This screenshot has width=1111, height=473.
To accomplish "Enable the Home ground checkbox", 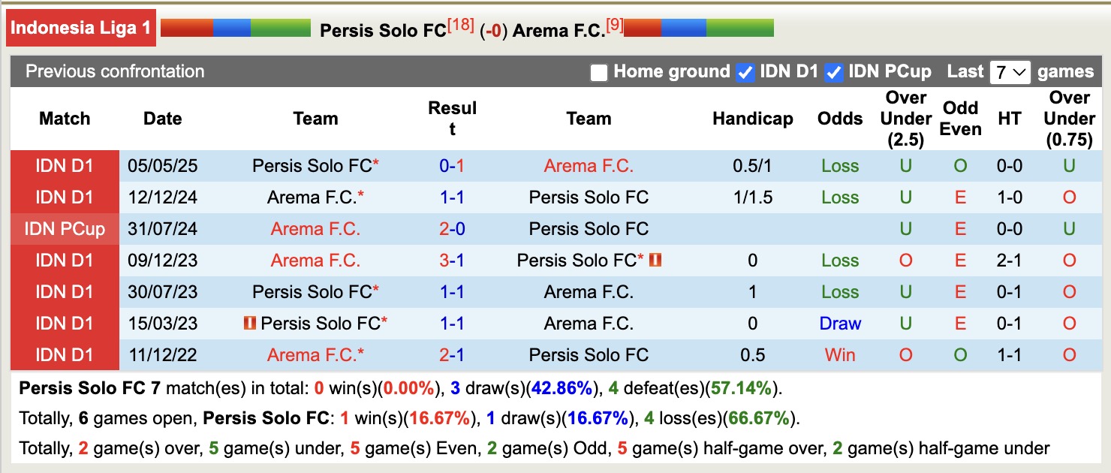I will [598, 72].
